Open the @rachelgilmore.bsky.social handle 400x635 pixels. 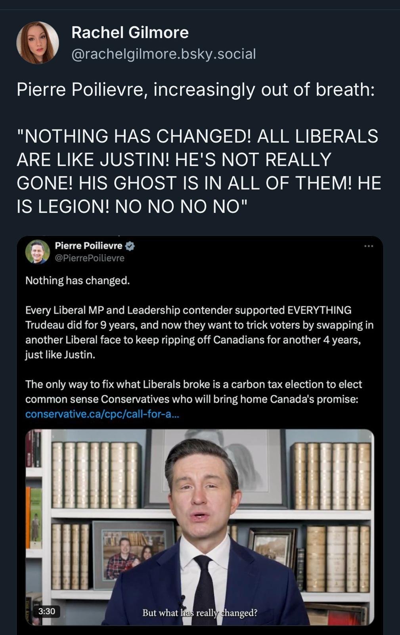pos(163,54)
